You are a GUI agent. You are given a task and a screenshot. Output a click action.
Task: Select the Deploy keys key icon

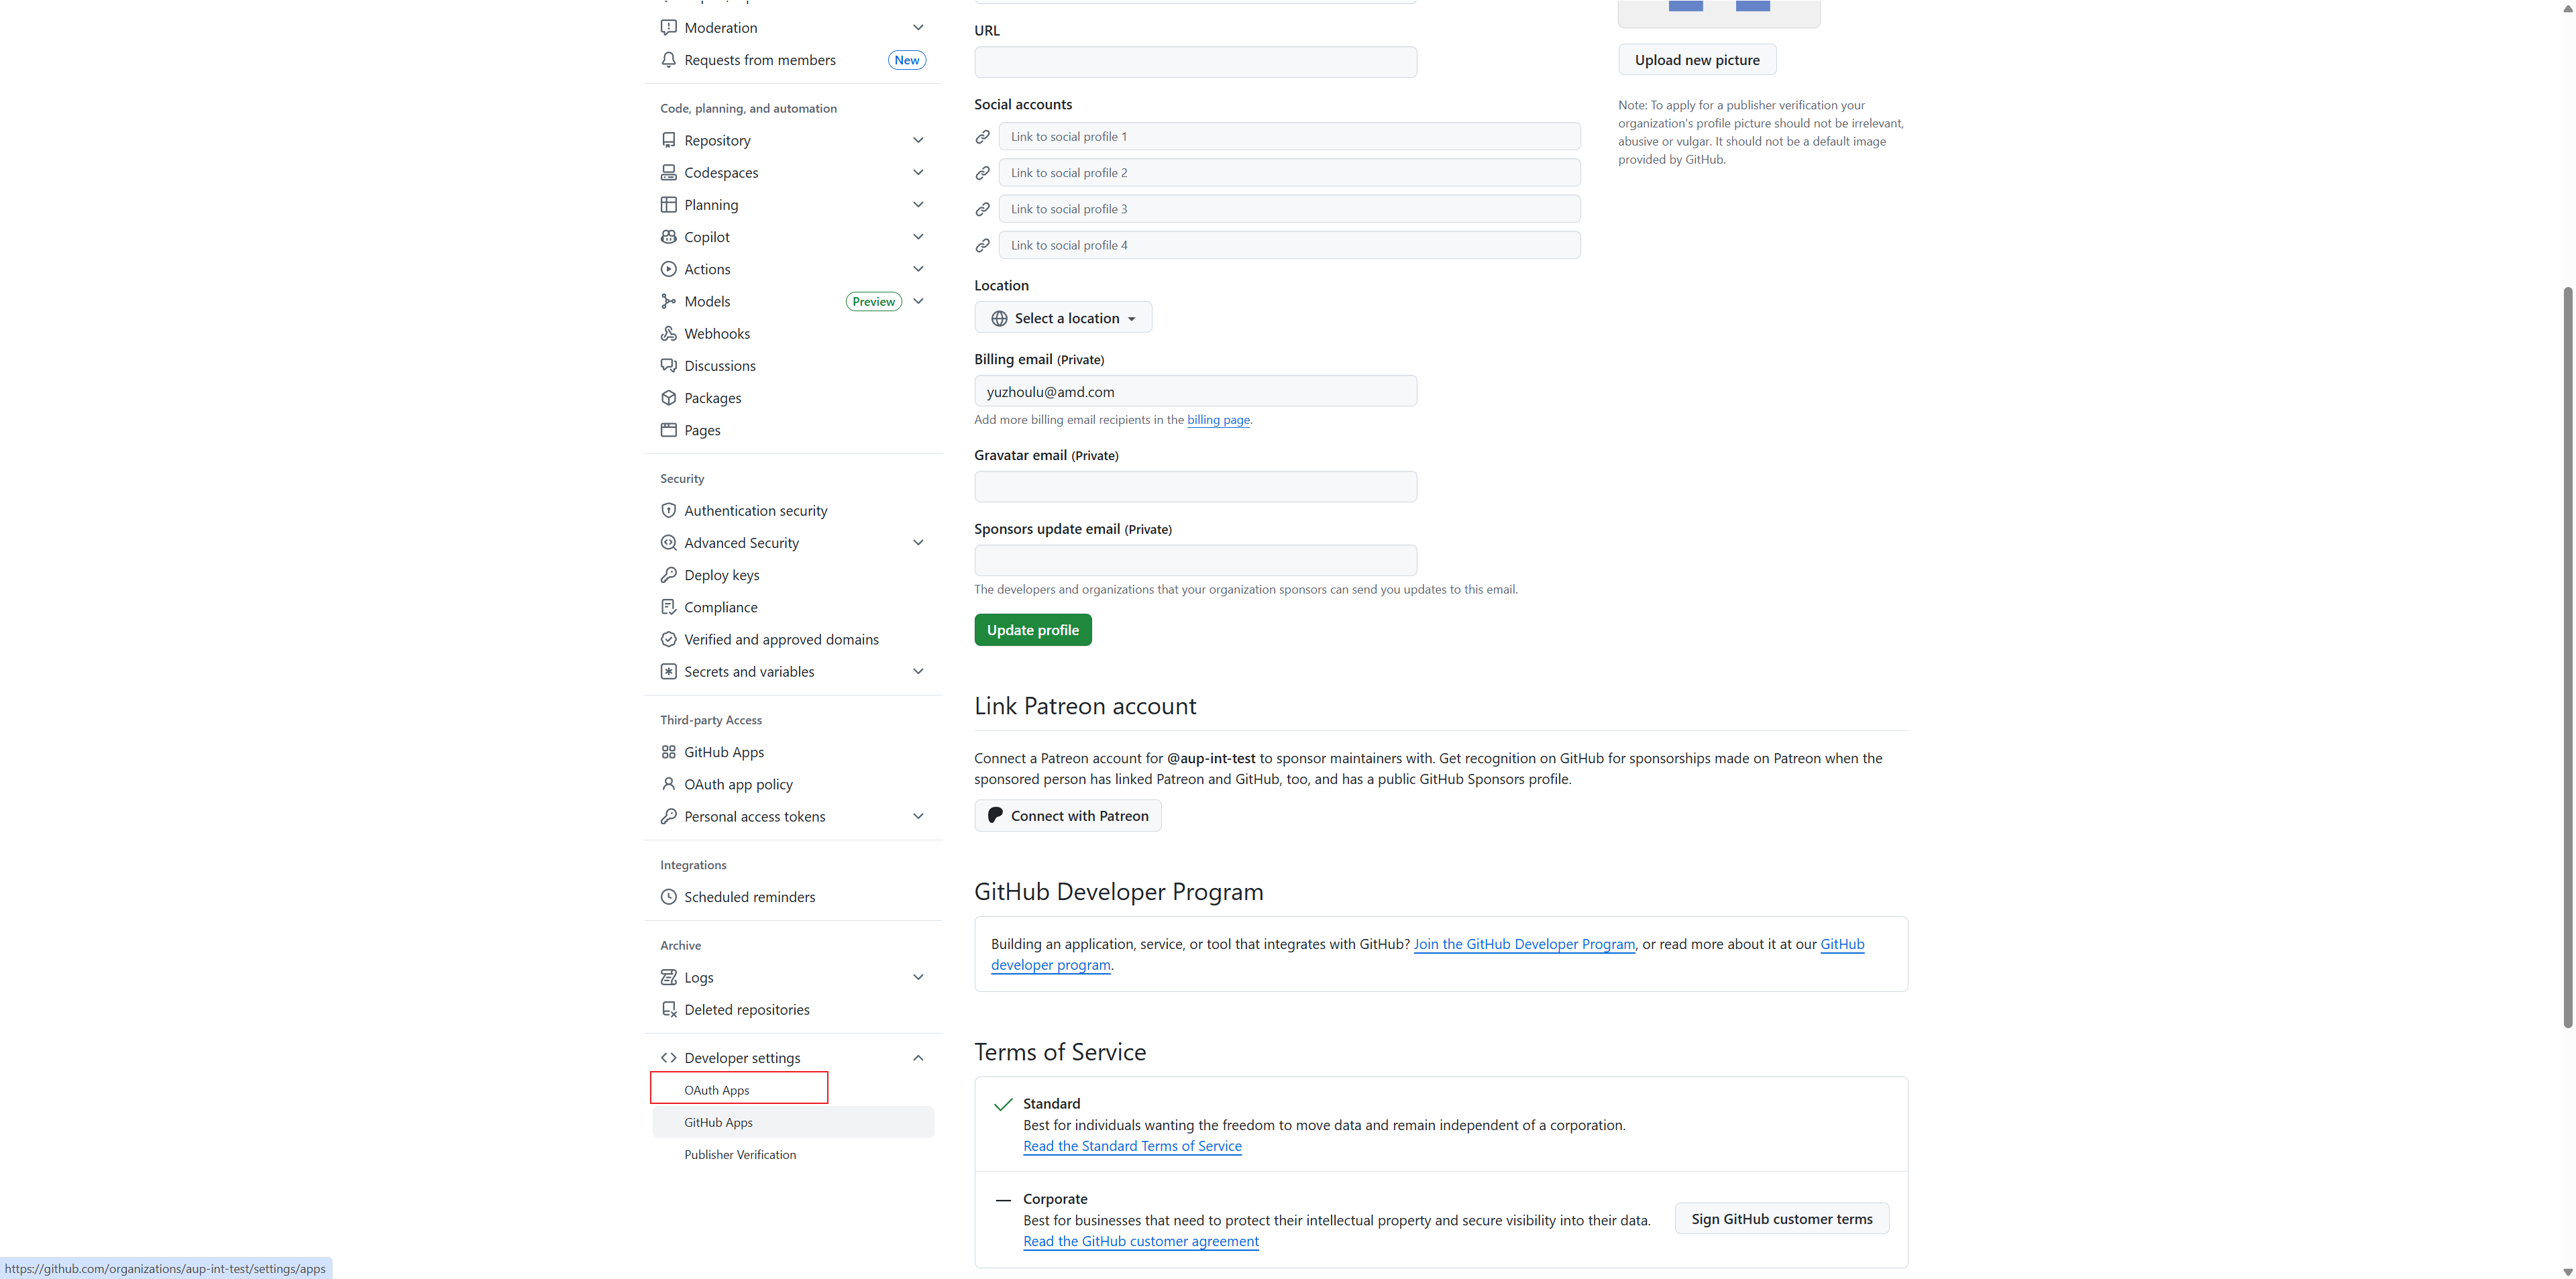pos(668,575)
